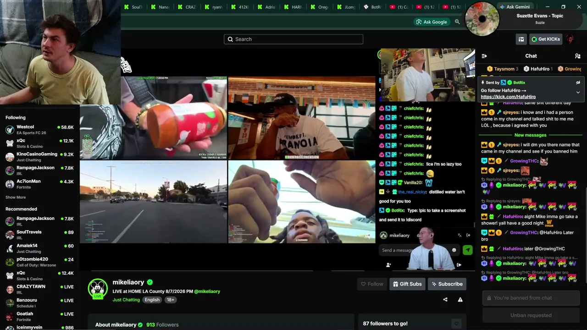Open iceinmyvein recommended channel
587x330 pixels.
click(x=39, y=327)
